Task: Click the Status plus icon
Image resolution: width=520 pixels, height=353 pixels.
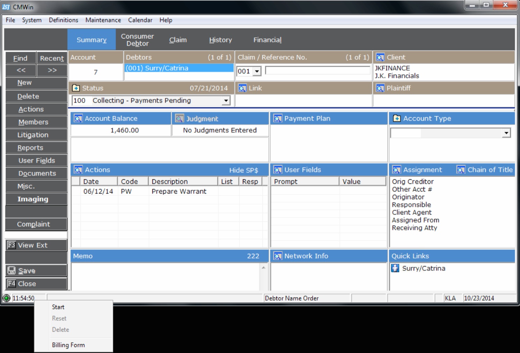Action: tap(76, 88)
